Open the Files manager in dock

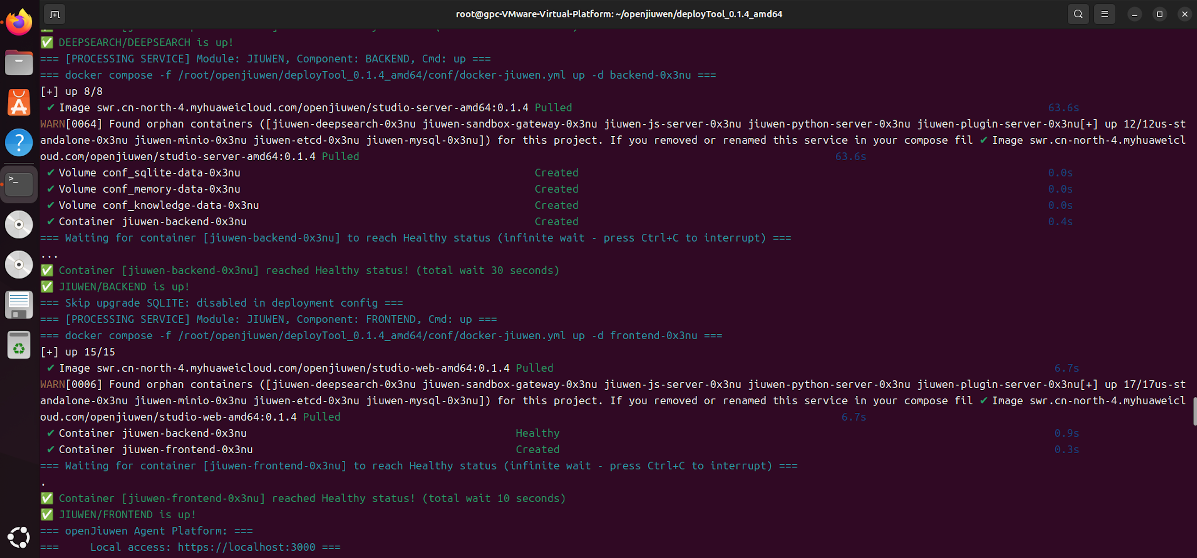[x=19, y=62]
